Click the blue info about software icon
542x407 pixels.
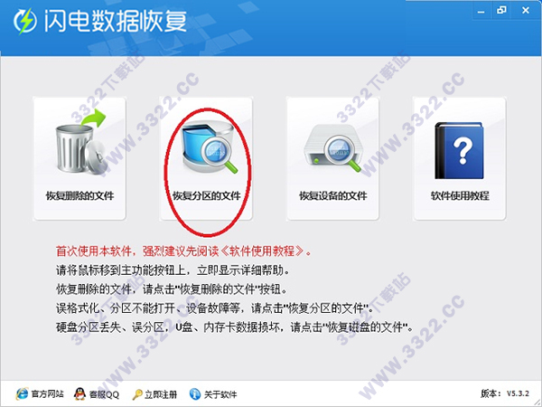[195, 393]
